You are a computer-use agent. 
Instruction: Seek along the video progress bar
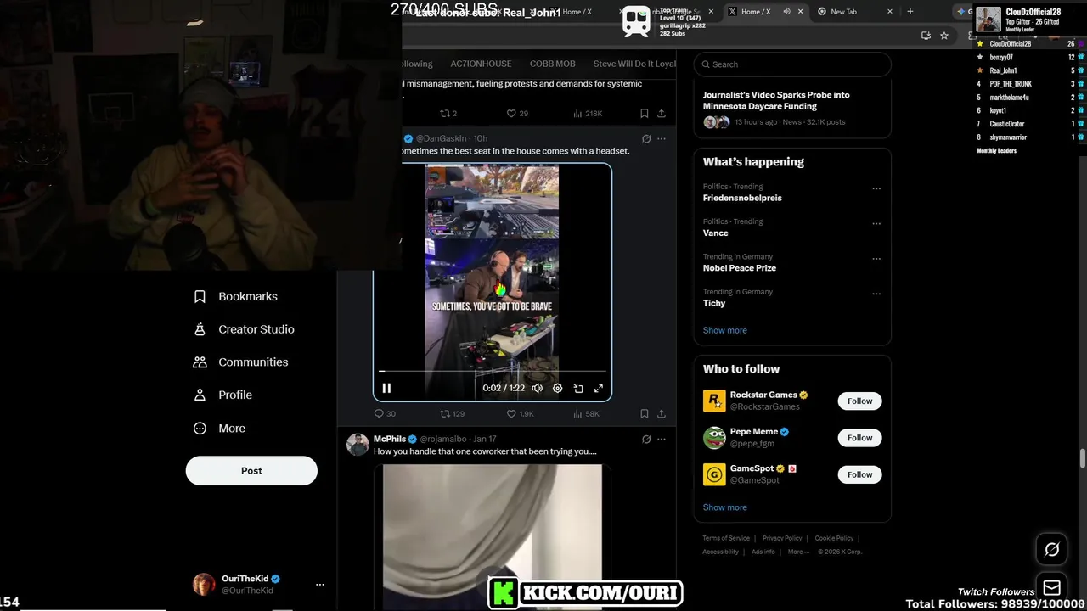pos(493,371)
